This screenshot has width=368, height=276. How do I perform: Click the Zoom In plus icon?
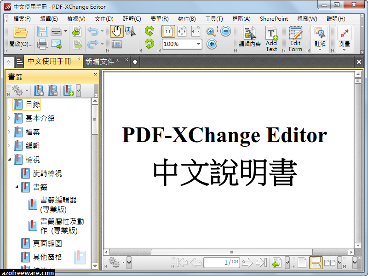[212, 44]
